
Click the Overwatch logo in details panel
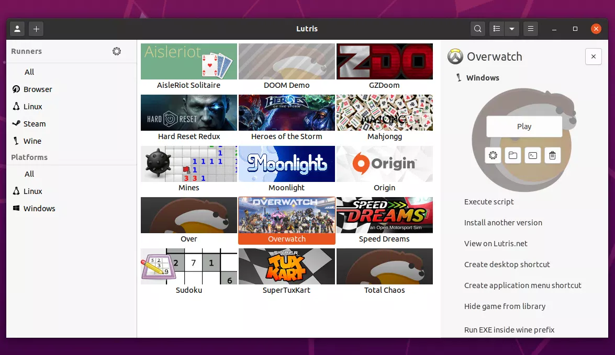[455, 56]
